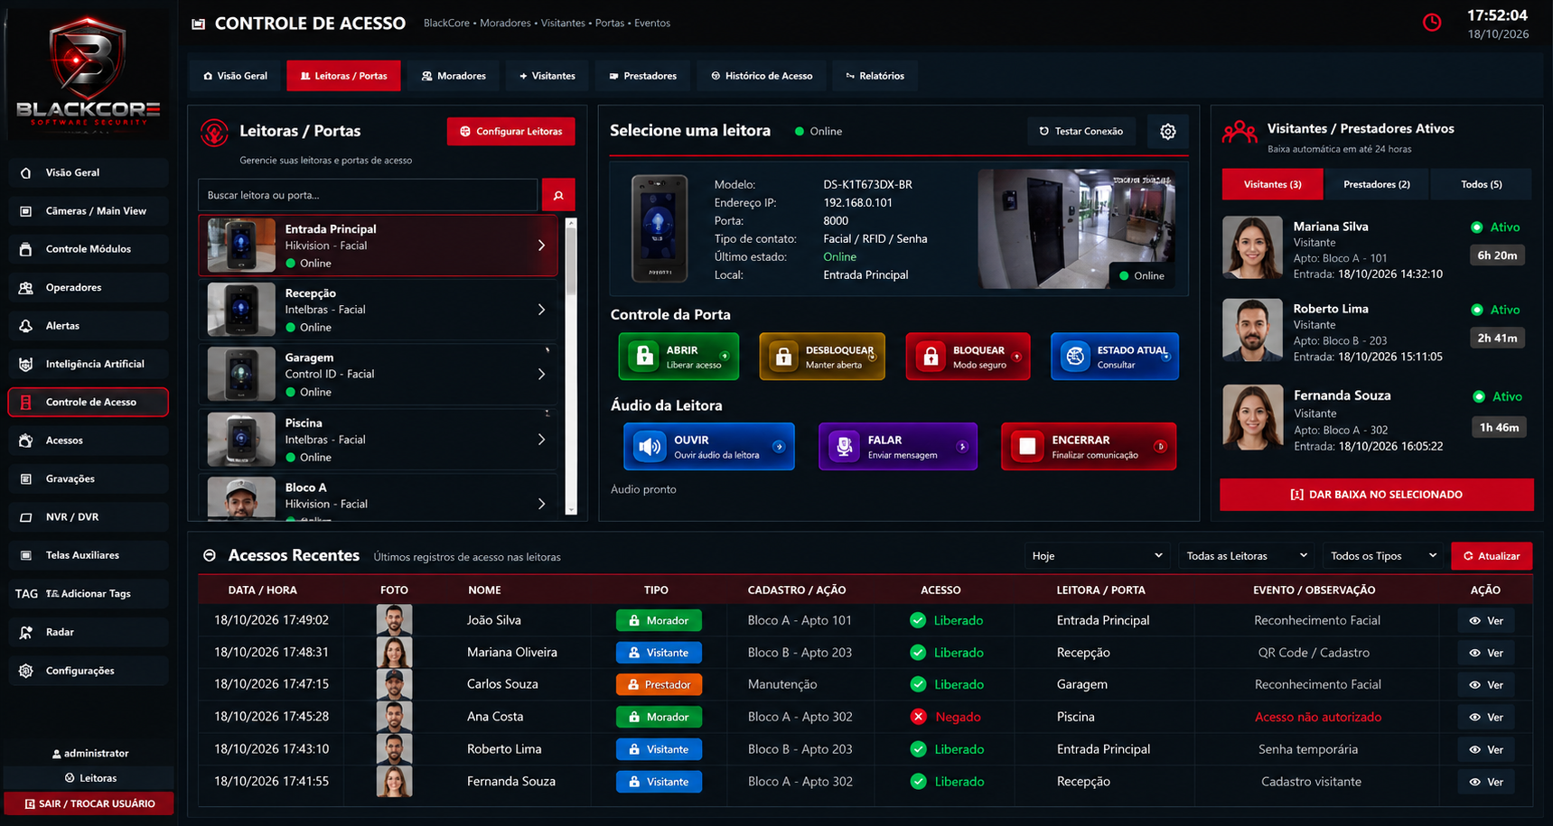Open Câmeras / Main View in sidebar
The image size is (1553, 826).
click(x=89, y=211)
